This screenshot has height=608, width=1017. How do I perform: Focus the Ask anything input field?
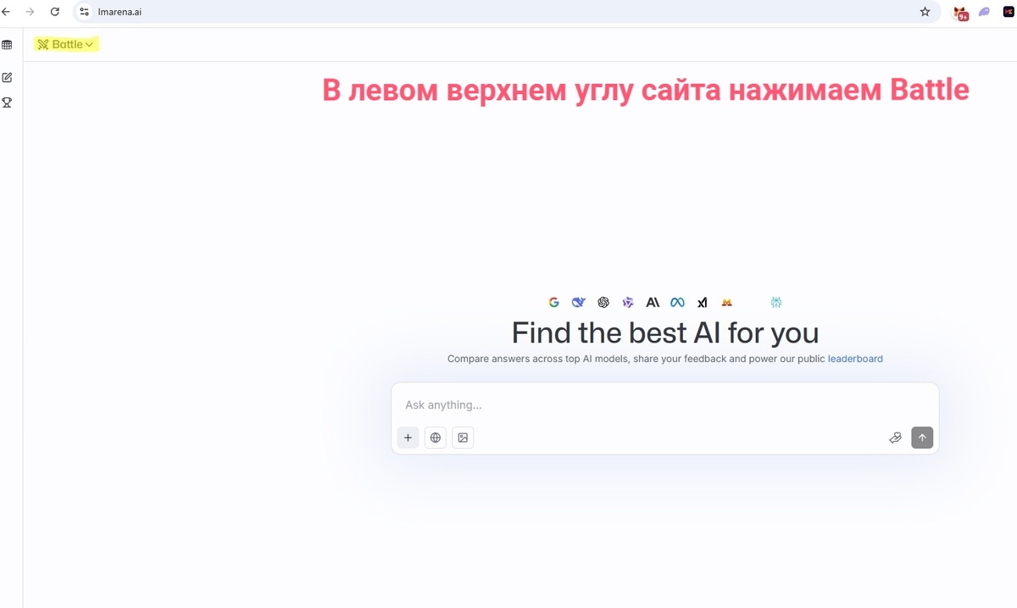pos(664,404)
